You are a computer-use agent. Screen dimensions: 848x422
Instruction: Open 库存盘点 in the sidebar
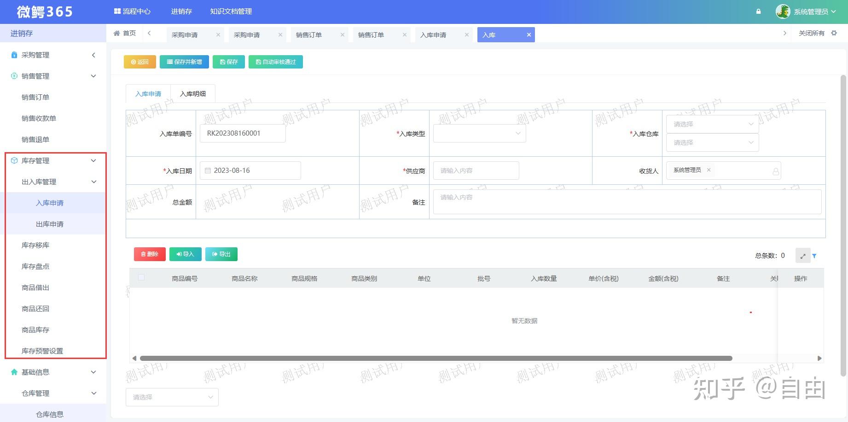[x=35, y=267]
